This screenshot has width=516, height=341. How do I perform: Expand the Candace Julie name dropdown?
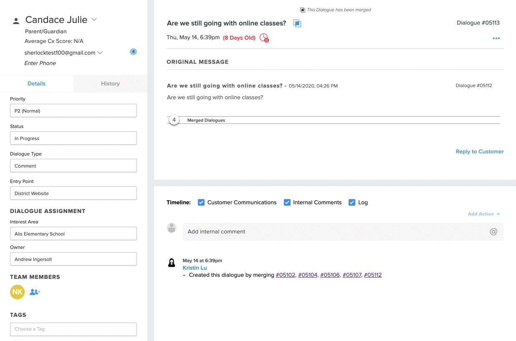click(x=94, y=20)
